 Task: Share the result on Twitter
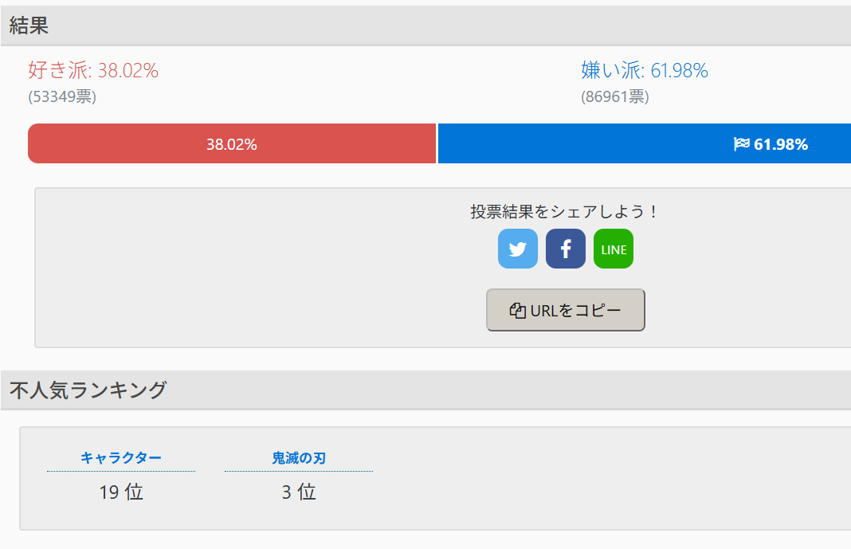(518, 249)
